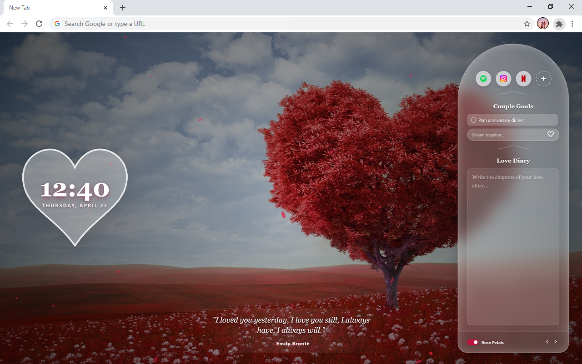Add a new shortcut with plus icon

(543, 79)
